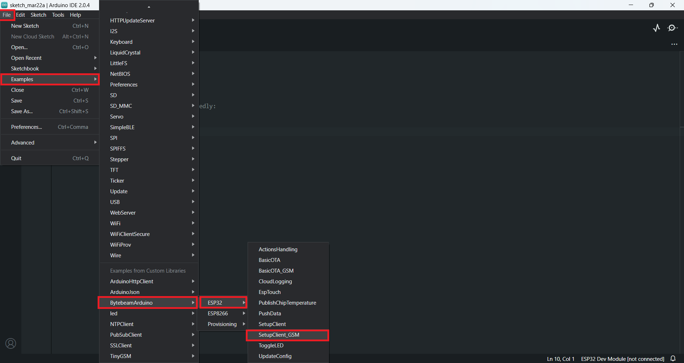
Task: Expand the Examples submenu
Action: 50,79
